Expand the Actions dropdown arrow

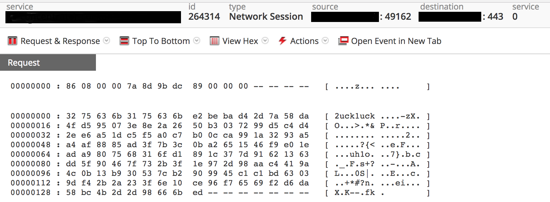pos(325,41)
